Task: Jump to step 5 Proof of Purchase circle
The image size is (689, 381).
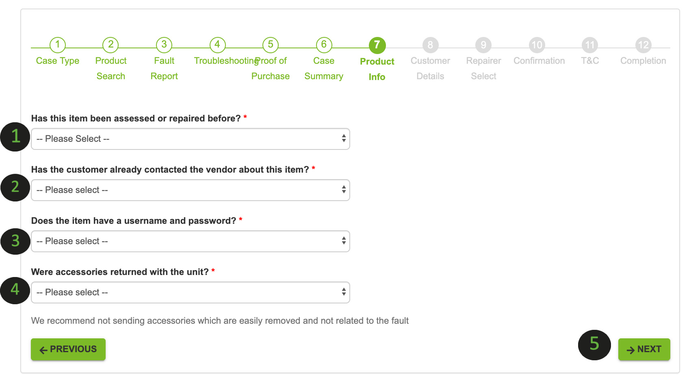Action: tap(271, 45)
